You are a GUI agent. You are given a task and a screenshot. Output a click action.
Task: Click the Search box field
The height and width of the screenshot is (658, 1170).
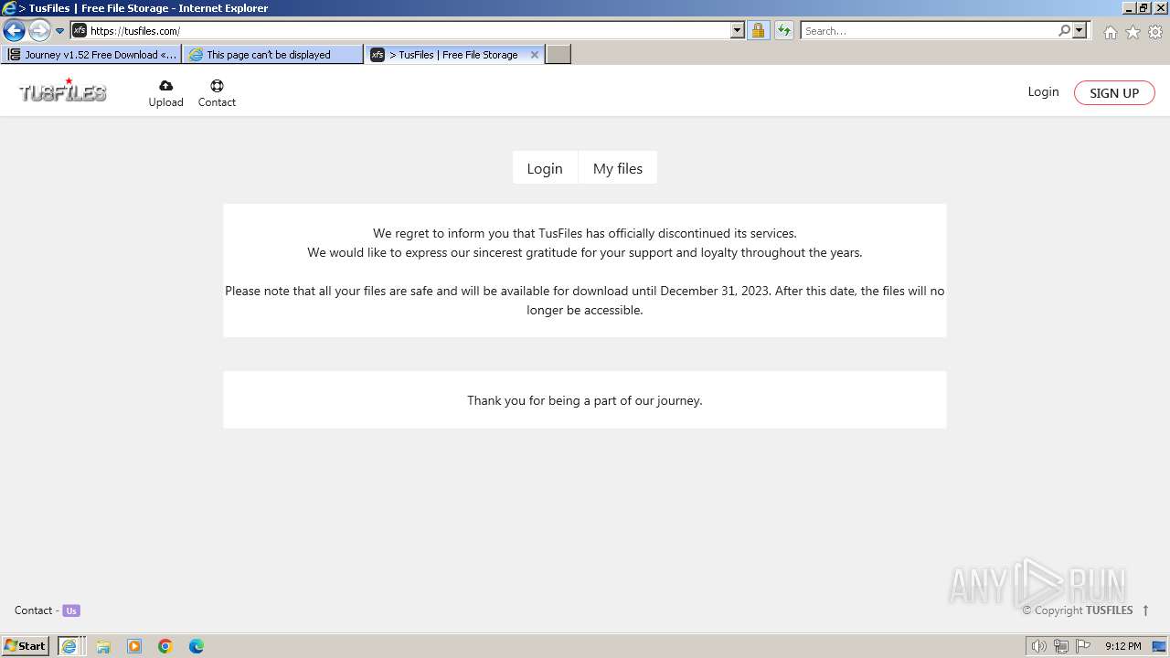[x=929, y=30]
